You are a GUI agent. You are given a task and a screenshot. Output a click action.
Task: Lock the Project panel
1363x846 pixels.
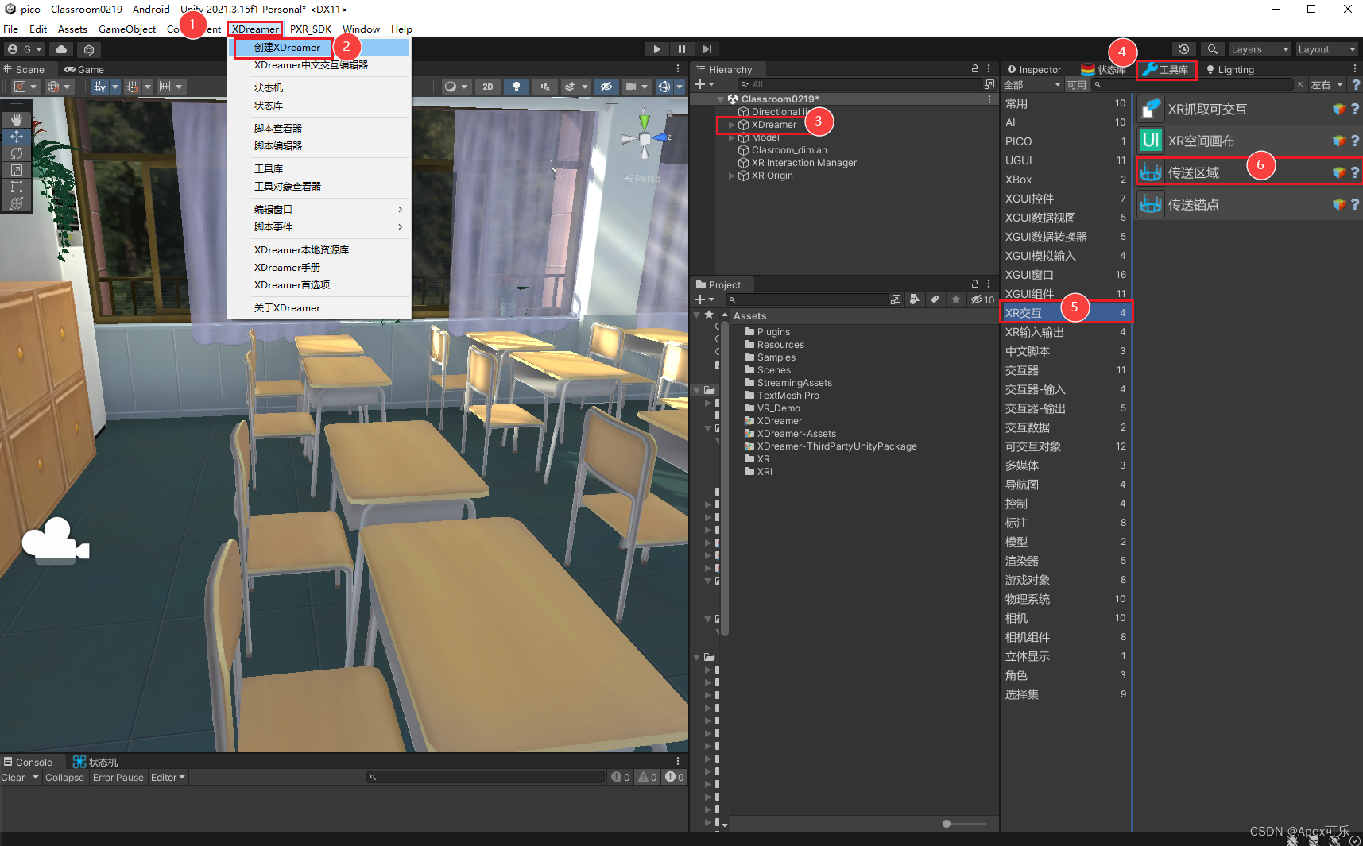click(x=975, y=284)
